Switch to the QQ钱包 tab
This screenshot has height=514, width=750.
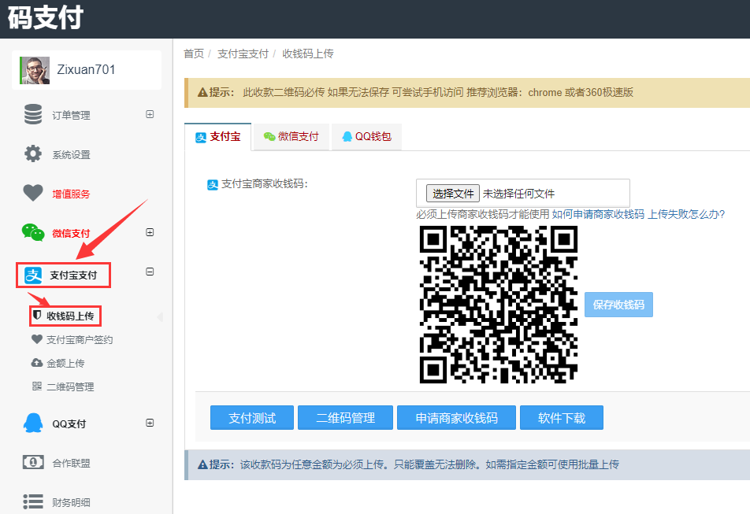366,137
